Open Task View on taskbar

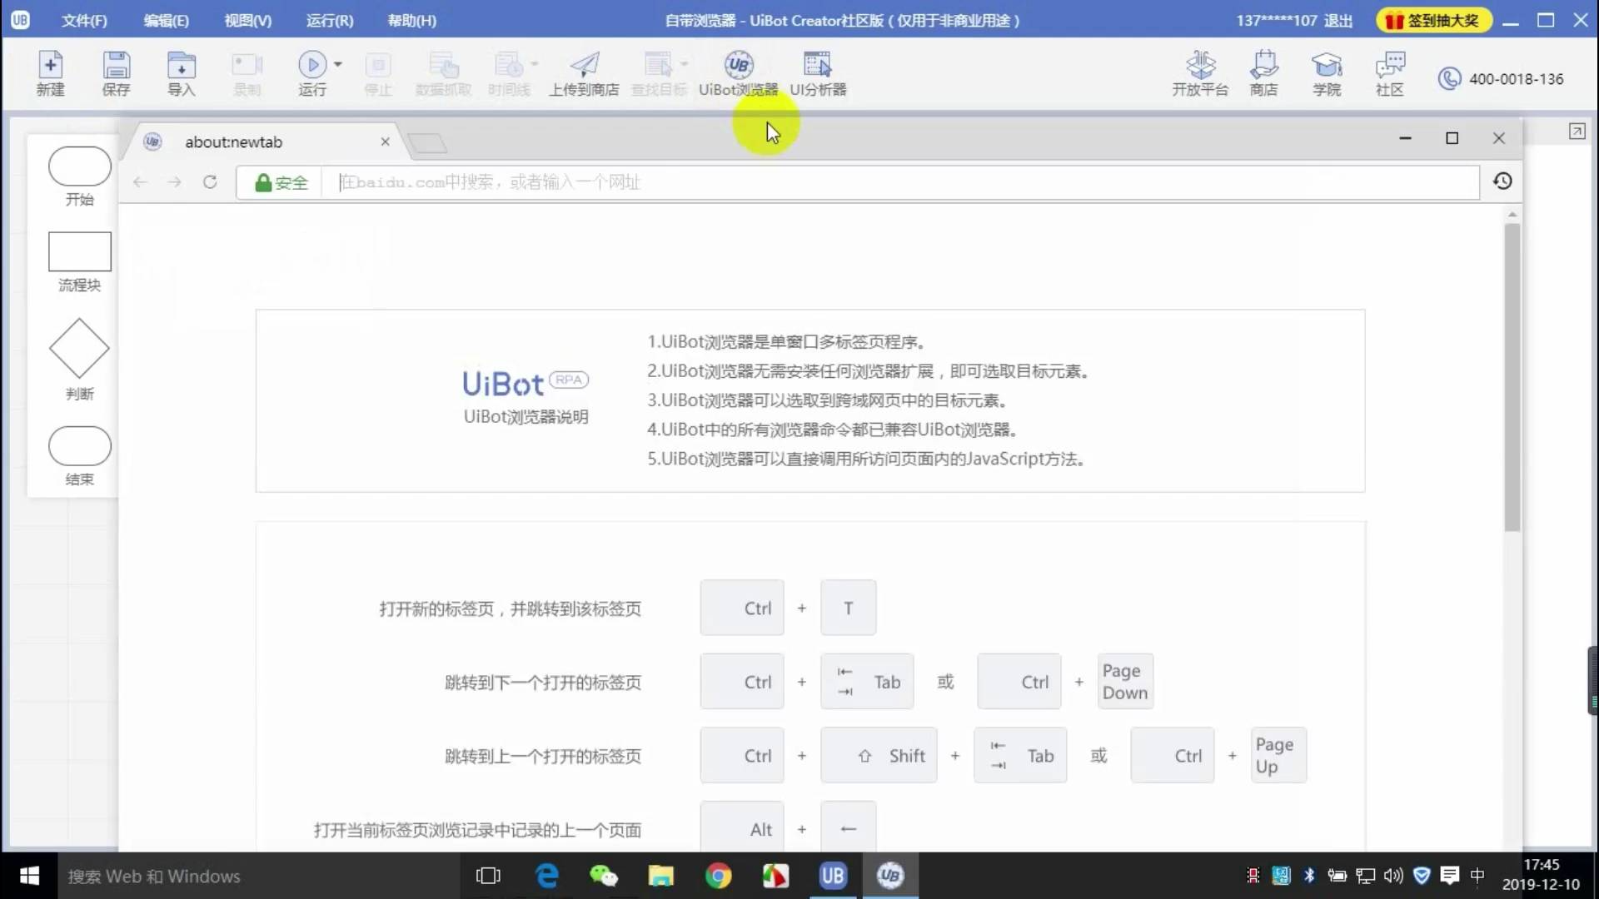(488, 876)
